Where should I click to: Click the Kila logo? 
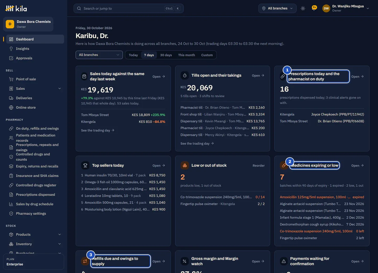click(16, 9)
